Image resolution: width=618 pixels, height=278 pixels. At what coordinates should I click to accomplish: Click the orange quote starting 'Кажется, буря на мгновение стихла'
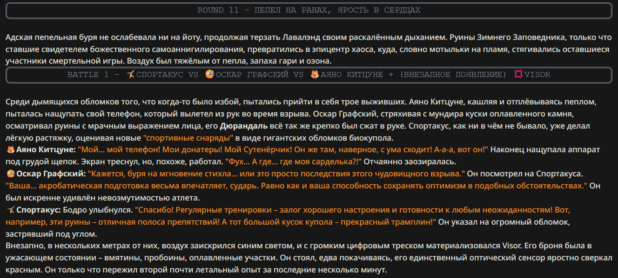[x=277, y=174]
